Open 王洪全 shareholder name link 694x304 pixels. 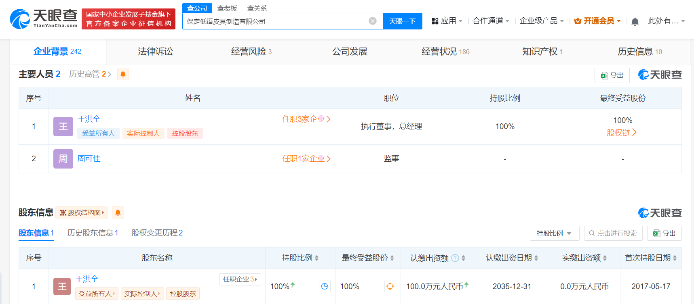(x=87, y=279)
